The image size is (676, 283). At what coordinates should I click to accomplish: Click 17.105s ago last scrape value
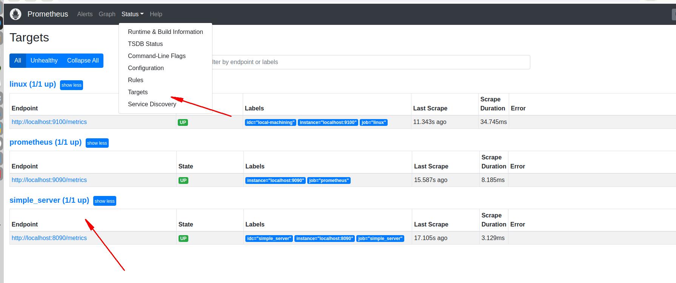coord(431,238)
